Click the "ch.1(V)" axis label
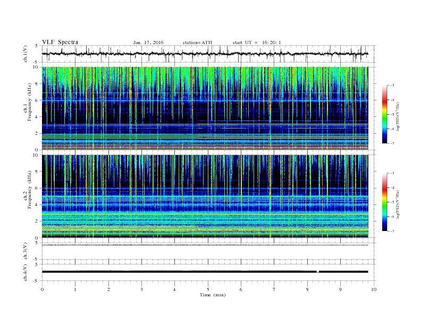Screen dimensions: 421x325 point(26,54)
